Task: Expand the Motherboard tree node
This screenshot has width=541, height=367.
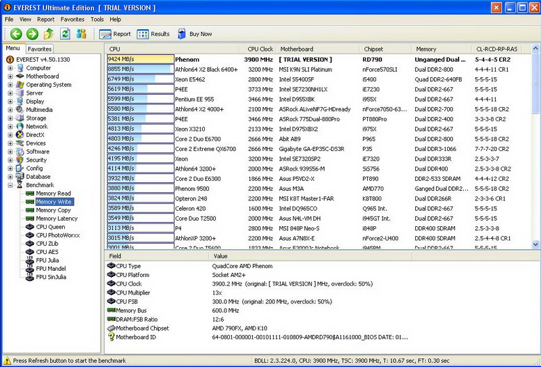Action: click(10, 77)
